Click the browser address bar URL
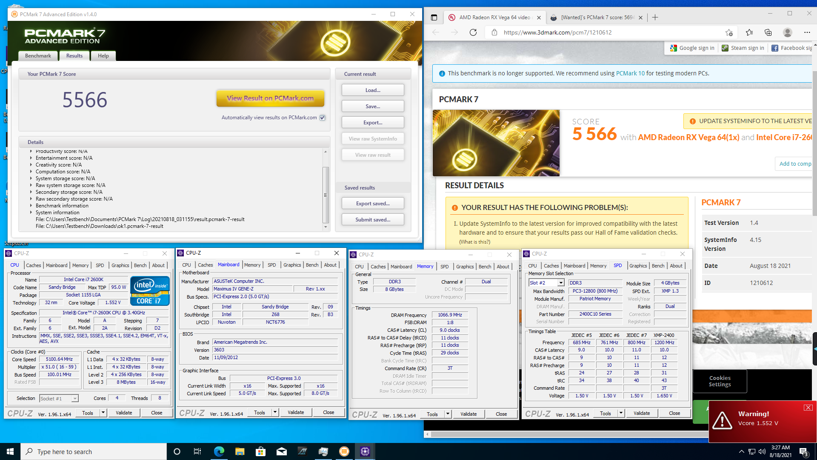 (x=557, y=32)
